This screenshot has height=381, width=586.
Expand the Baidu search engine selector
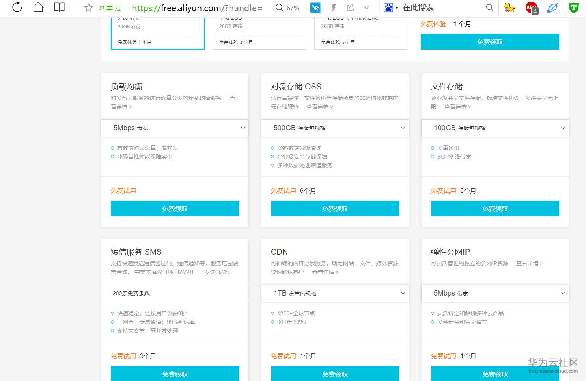pyautogui.click(x=391, y=7)
